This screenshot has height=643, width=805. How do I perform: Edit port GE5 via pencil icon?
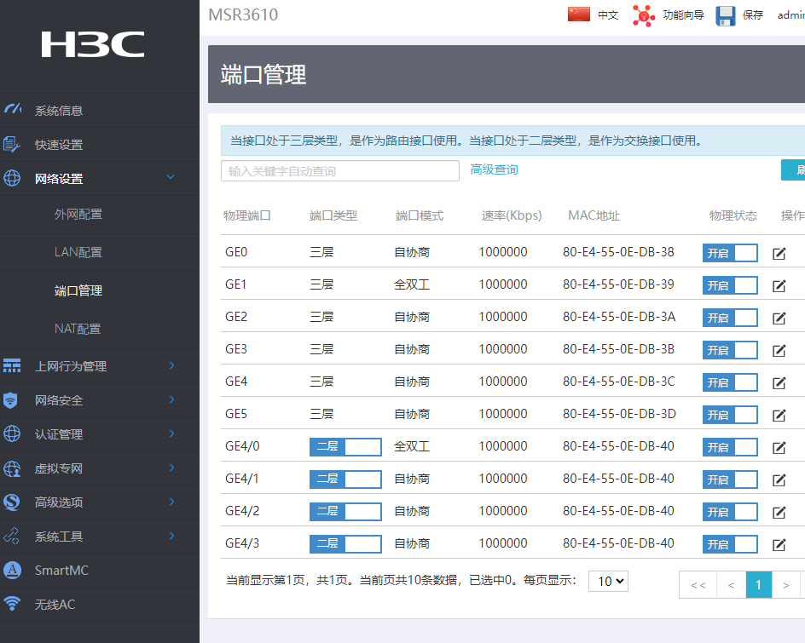pos(779,415)
